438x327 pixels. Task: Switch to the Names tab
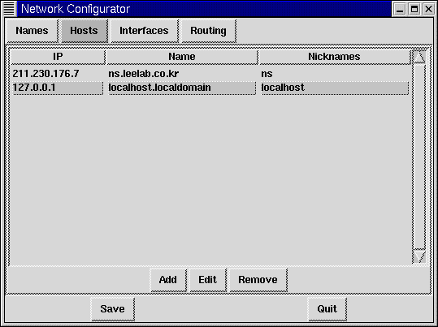pyautogui.click(x=32, y=31)
